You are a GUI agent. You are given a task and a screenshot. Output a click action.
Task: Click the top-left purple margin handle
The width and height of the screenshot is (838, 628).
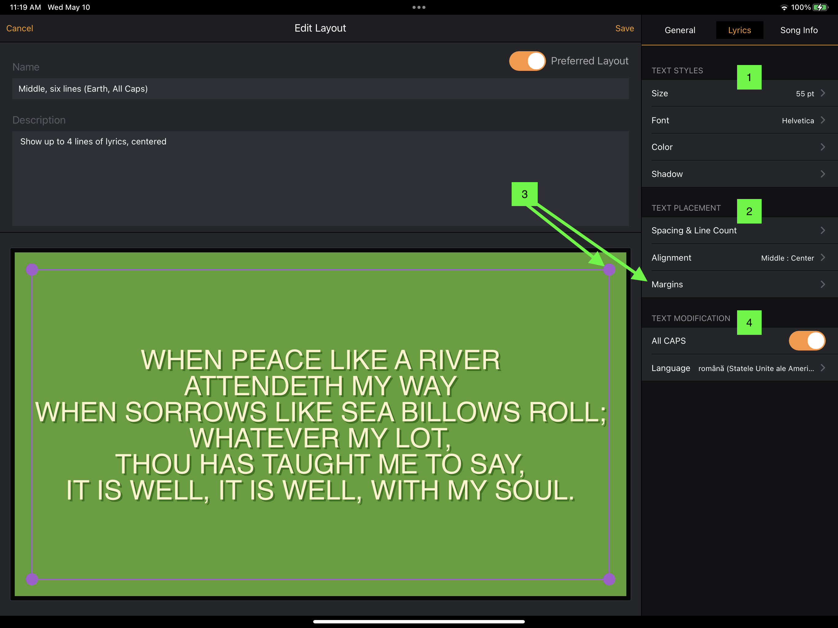pos(32,269)
